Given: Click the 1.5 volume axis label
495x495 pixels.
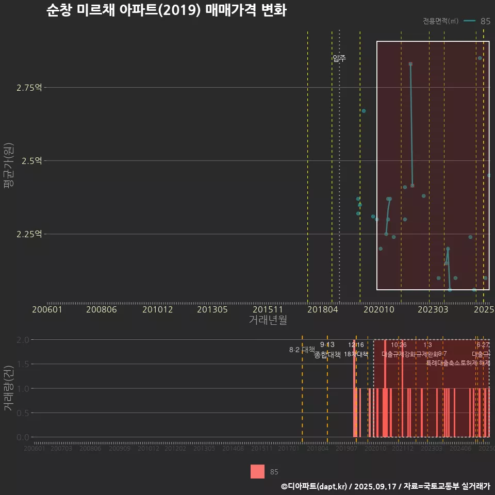Looking at the screenshot, I should pos(23,365).
